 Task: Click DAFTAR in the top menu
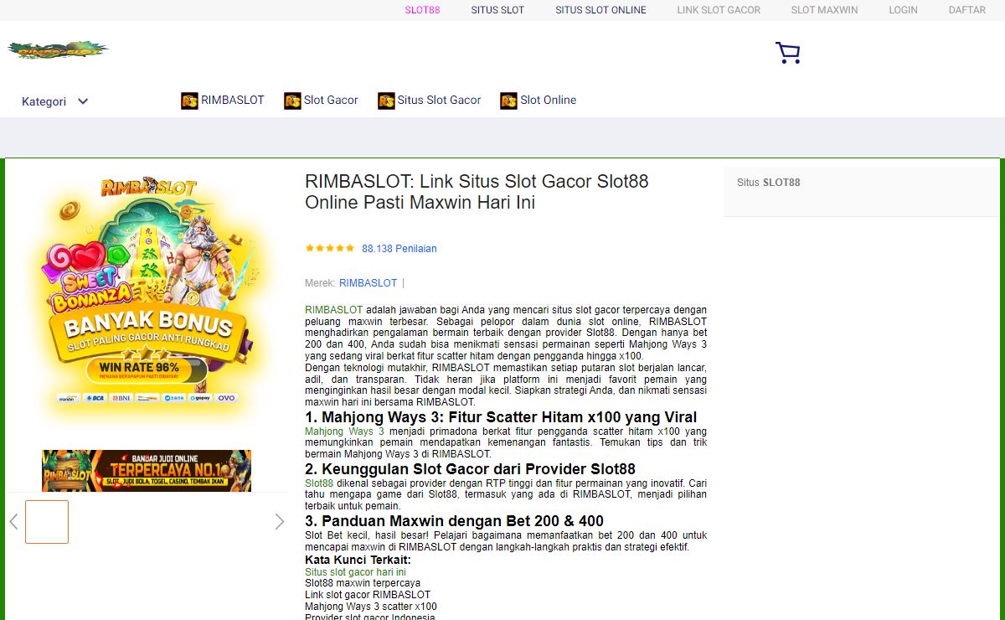(967, 10)
